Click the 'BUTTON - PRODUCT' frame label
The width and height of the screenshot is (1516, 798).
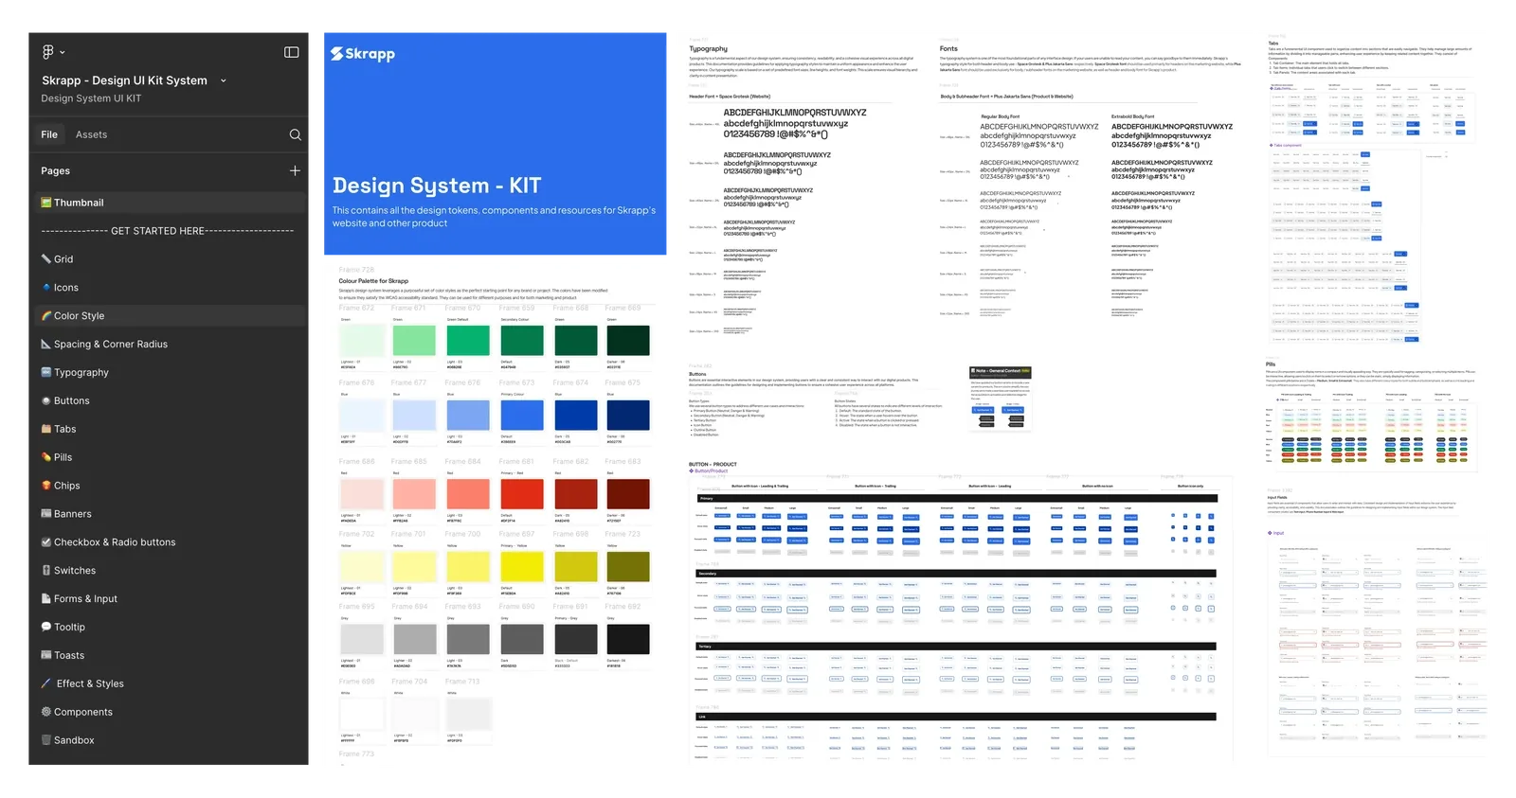click(713, 465)
